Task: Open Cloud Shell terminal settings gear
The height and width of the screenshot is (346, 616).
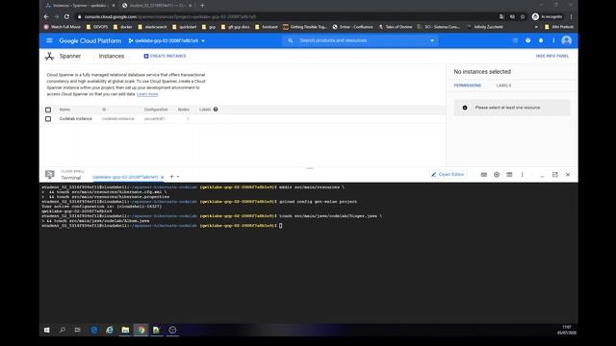Action: point(497,175)
